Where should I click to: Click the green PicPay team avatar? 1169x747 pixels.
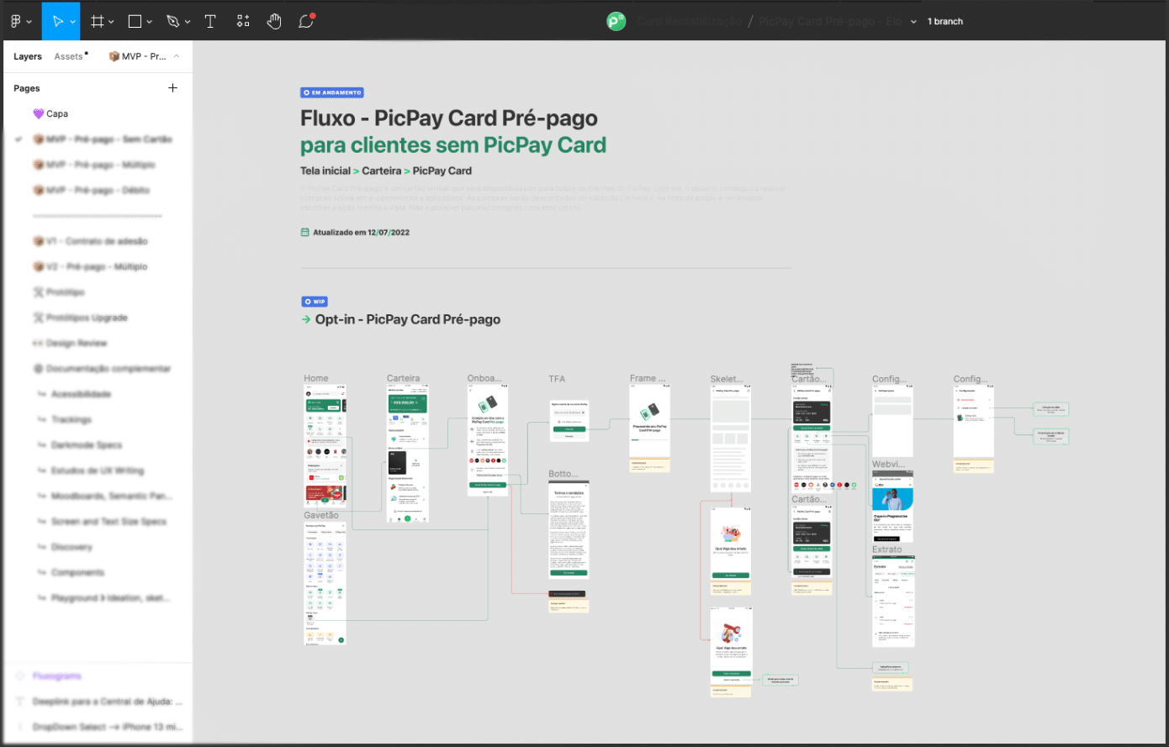(x=616, y=21)
